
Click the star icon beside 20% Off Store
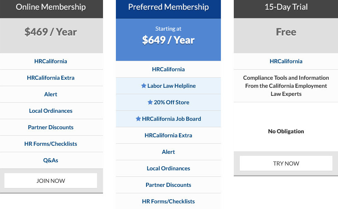pos(150,102)
